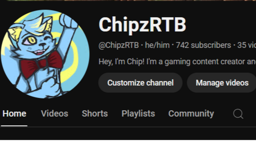Viewport: 256px width, 144px height.
Task: Click the blue cat profile avatar
Action: click(45, 54)
